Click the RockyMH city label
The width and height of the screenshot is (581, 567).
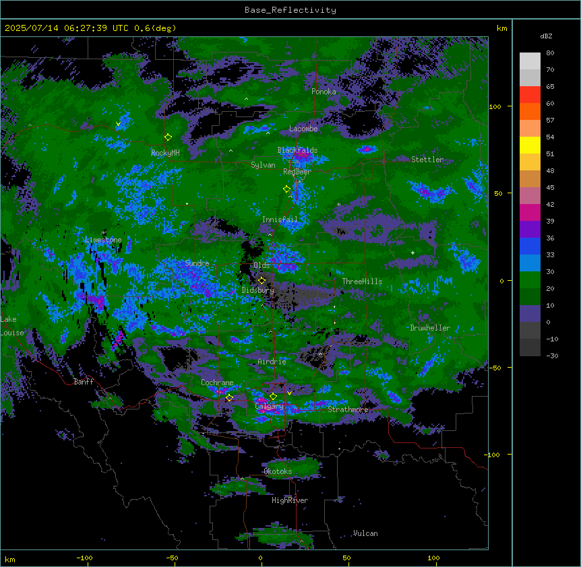click(165, 153)
